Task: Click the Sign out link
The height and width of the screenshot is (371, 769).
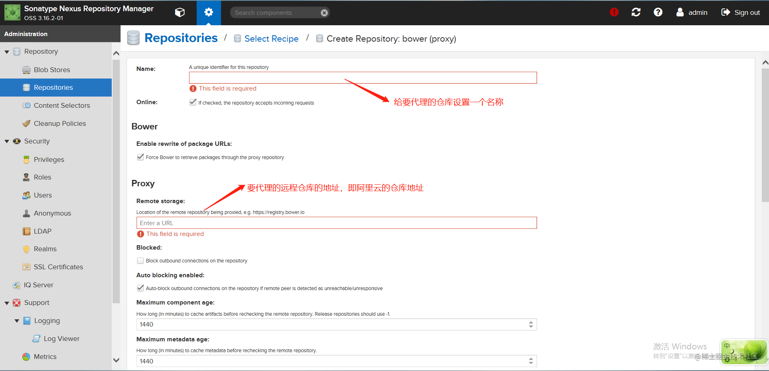Action: tap(747, 12)
